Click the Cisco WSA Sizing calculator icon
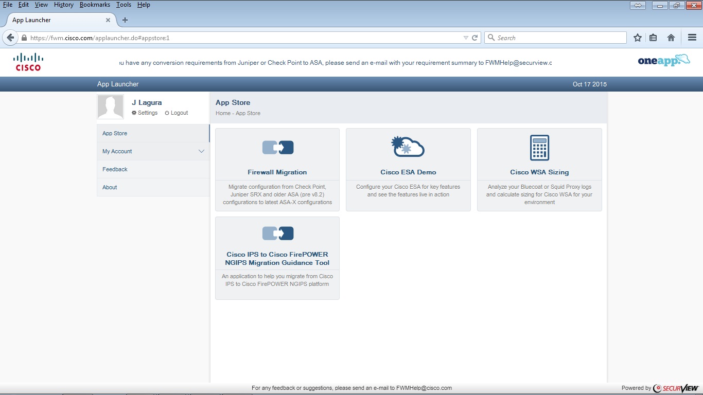The height and width of the screenshot is (395, 703). pos(539,148)
